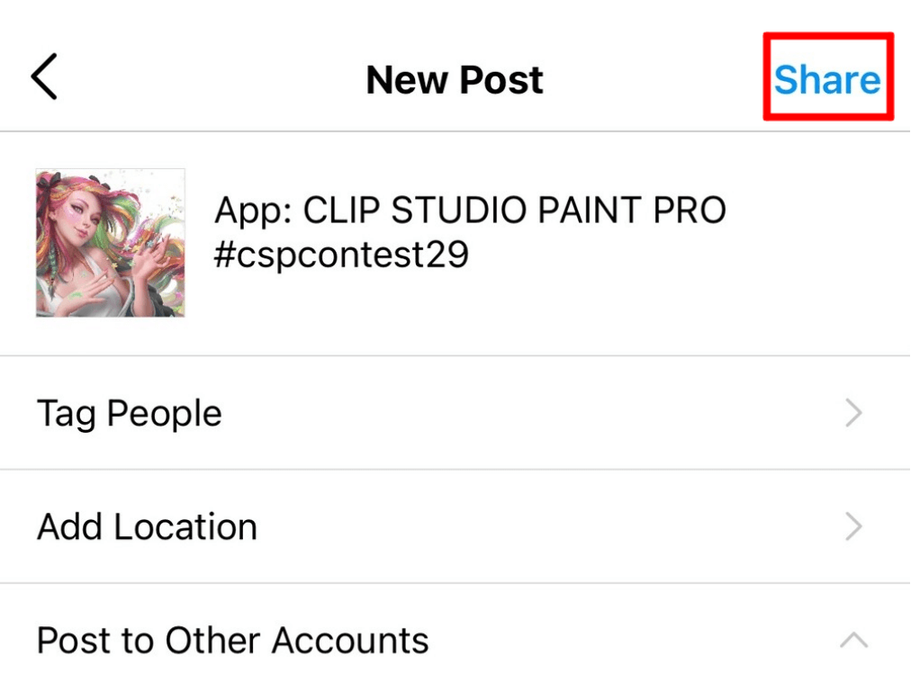Click the word "Accounts" in the bottom row
The image size is (911, 691).
(350, 641)
